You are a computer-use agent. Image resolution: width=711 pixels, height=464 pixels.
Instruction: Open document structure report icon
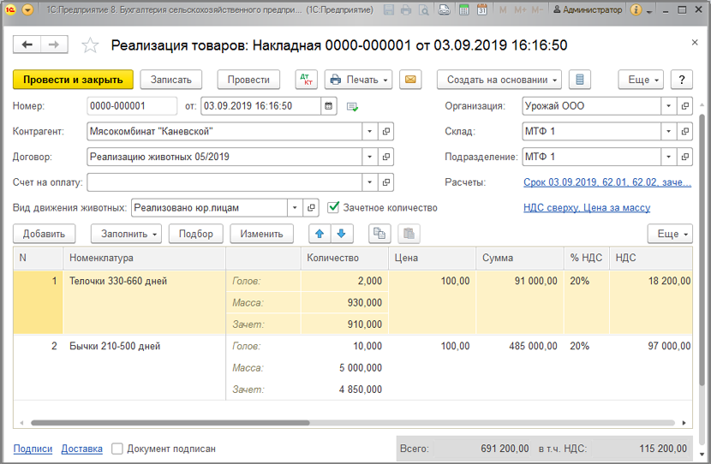579,80
